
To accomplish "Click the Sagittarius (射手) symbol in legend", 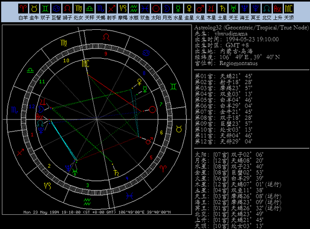I will [x=112, y=9].
